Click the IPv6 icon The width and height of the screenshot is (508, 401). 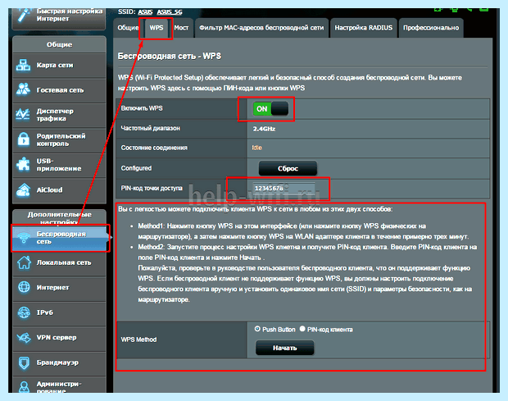pos(24,312)
